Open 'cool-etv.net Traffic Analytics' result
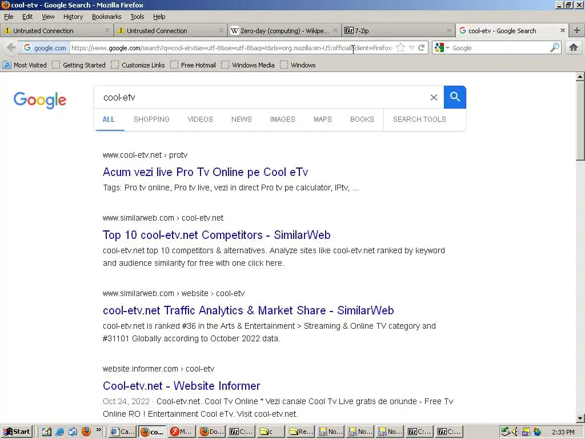585x439 pixels. pyautogui.click(x=248, y=310)
